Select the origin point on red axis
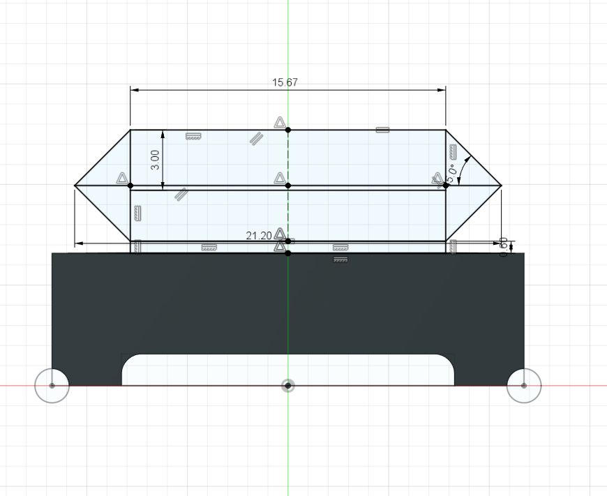607x496 pixels. click(x=288, y=386)
